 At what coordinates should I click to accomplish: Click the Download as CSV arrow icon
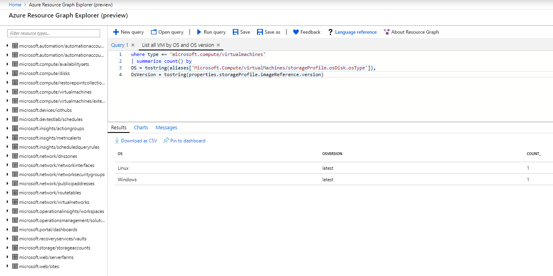tap(117, 140)
